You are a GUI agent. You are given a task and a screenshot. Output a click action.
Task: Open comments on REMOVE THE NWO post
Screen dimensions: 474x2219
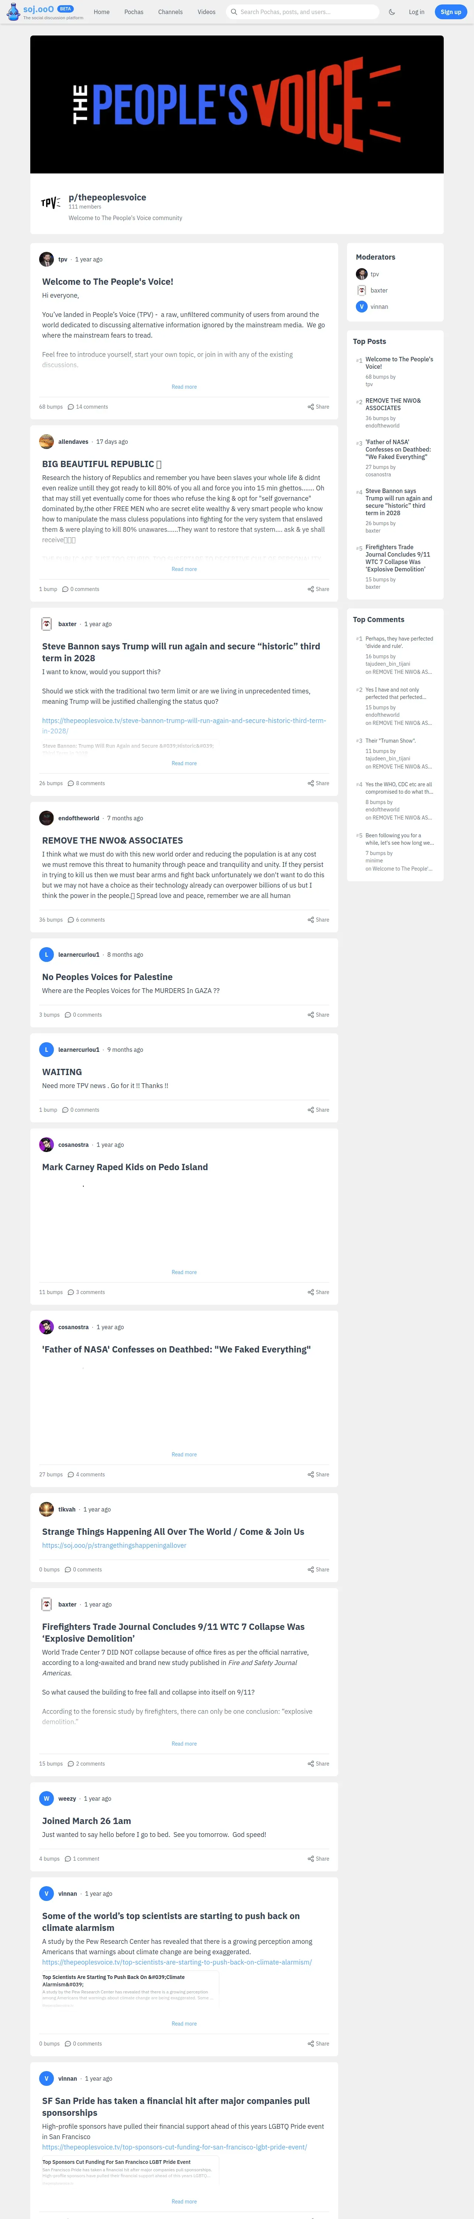[86, 920]
